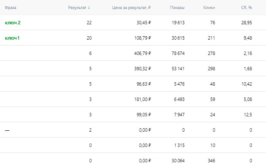Click the Клики column header

[x=209, y=8]
